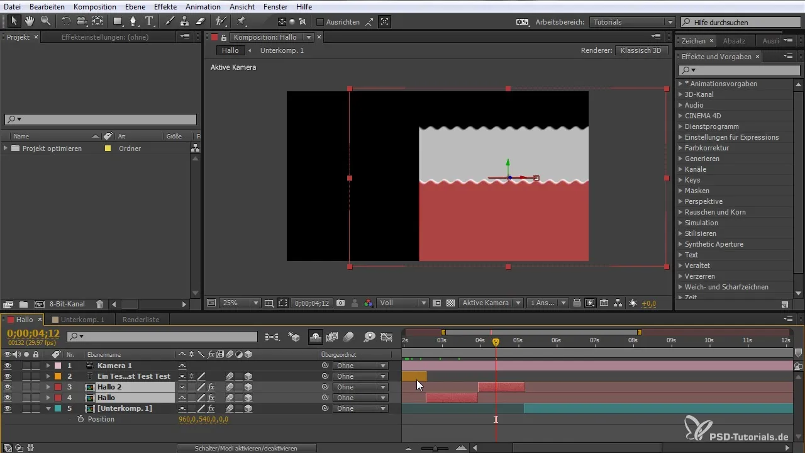
Task: Hide the Ein Tes...st Test Test layer
Action: [8, 376]
